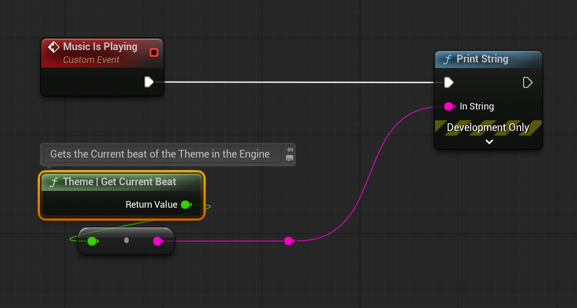The image size is (577, 308).
Task: Click the Print String exec output pin
Action: pos(527,82)
